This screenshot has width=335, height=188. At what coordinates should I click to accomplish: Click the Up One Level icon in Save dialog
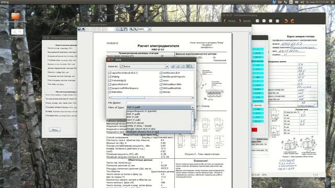tap(173, 66)
